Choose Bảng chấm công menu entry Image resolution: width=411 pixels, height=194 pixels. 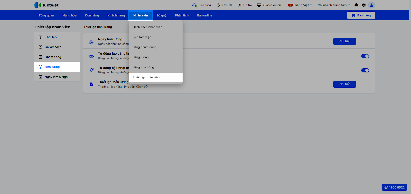click(156, 47)
